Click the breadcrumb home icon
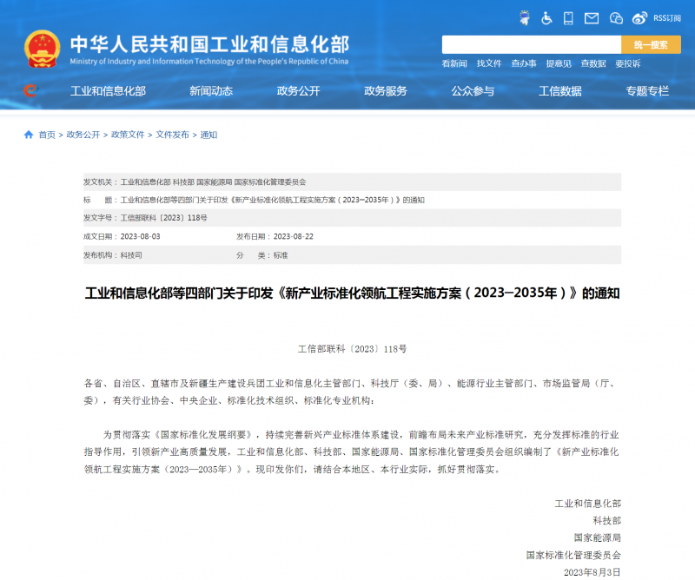This screenshot has width=695, height=580. (29, 135)
